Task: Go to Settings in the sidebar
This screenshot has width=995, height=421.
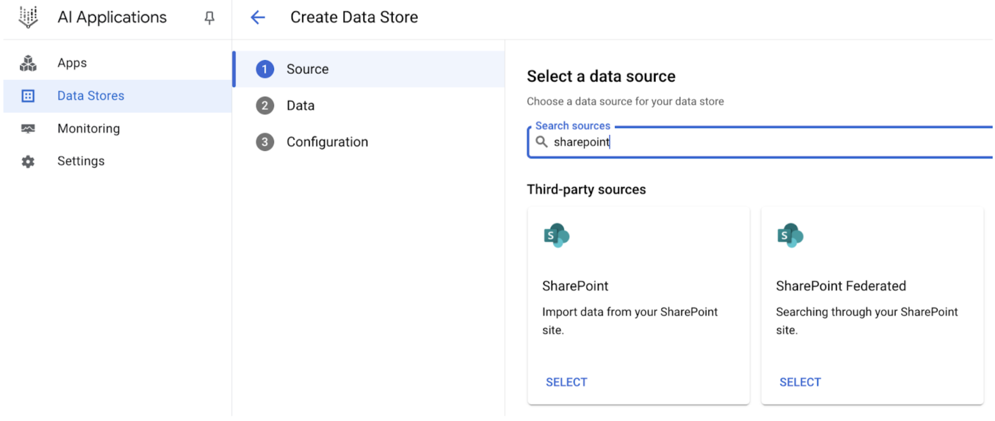Action: 81,161
